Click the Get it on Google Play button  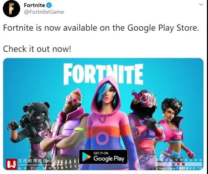[x=103, y=157]
